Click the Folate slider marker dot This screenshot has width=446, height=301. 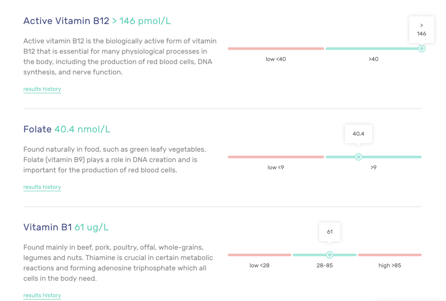[358, 157]
